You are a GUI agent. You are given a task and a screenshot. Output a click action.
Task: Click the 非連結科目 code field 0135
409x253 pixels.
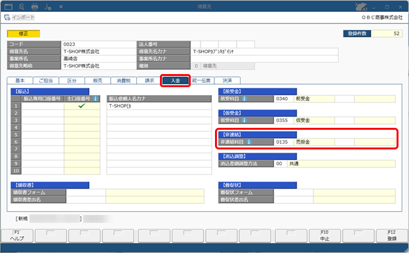pyautogui.click(x=284, y=142)
